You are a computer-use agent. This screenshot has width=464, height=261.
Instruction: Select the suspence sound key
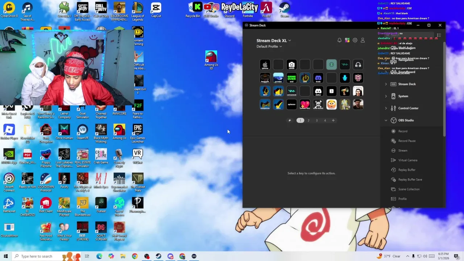[265, 105]
